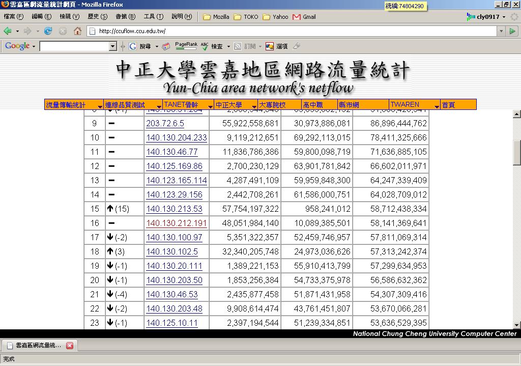Screen dimensions: 521x366
Task: Open the 說明 (H) menu
Action: [182, 17]
